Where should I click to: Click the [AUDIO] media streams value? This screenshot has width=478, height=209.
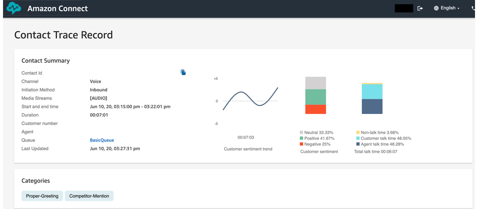pos(99,98)
